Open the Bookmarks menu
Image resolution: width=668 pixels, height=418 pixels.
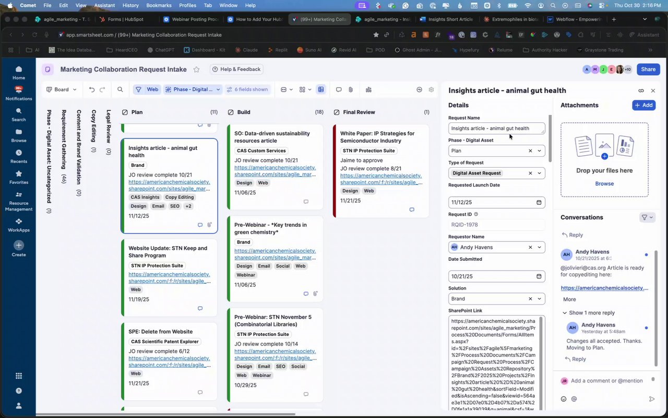coord(158,5)
